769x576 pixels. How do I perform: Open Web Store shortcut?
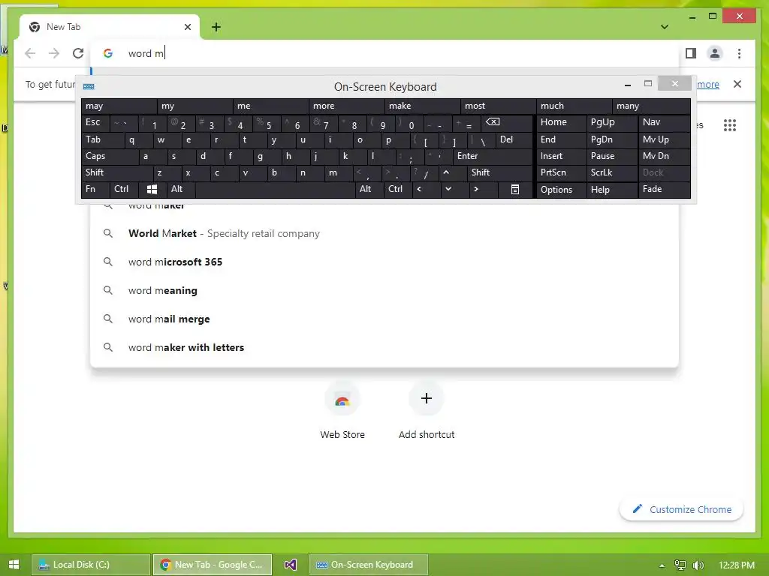[342, 410]
